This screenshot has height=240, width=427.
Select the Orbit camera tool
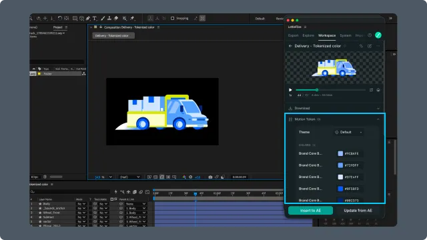tap(39, 18)
